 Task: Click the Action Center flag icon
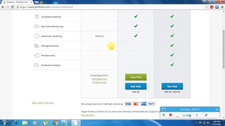click(x=200, y=123)
